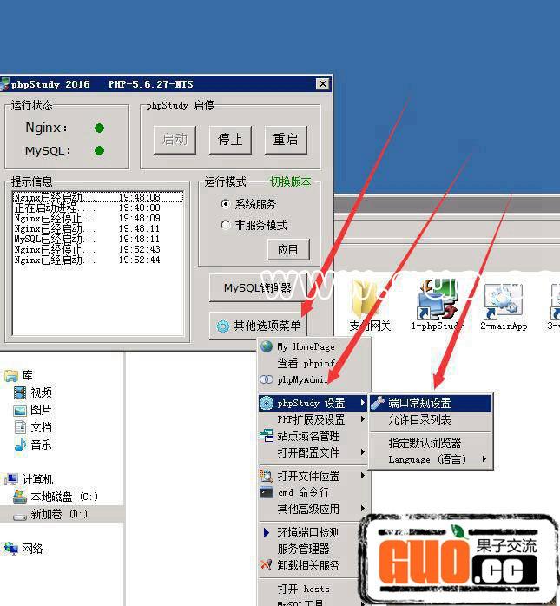
Task: Click the 启动 button
Action: tap(175, 139)
